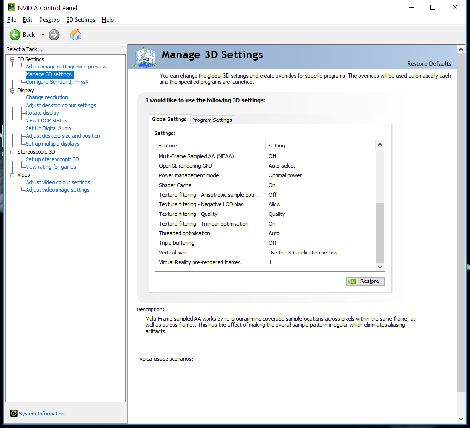Click the main page scroll down arrow
This screenshot has height=428, width=470.
(461, 419)
